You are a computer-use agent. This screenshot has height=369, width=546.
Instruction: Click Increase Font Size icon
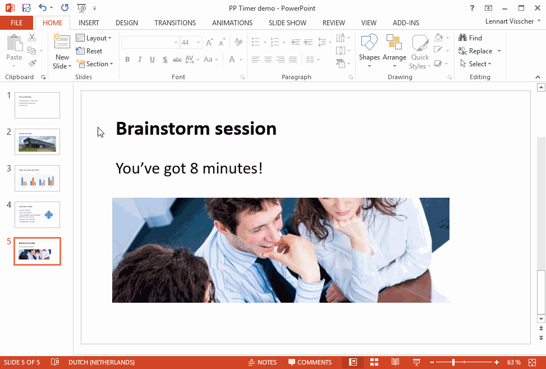210,43
